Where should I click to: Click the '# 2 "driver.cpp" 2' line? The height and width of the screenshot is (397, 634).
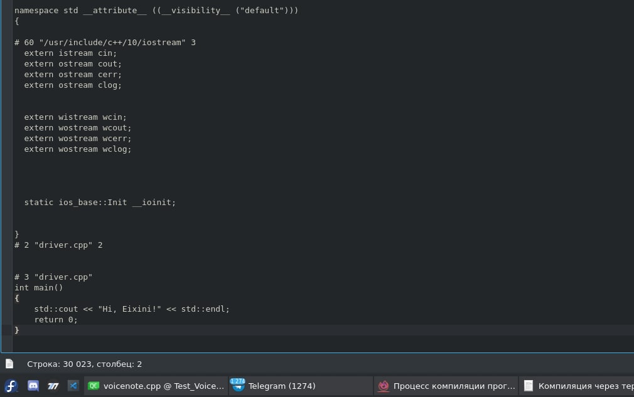pyautogui.click(x=58, y=245)
